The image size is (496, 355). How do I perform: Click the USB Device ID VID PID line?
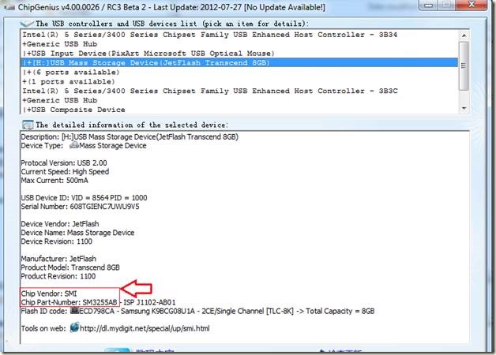coord(84,198)
